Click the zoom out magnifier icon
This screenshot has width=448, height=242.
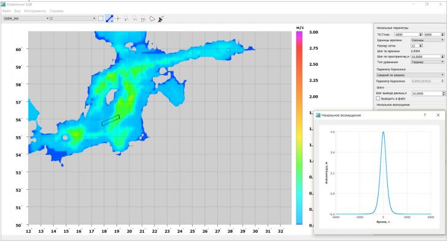coord(134,18)
